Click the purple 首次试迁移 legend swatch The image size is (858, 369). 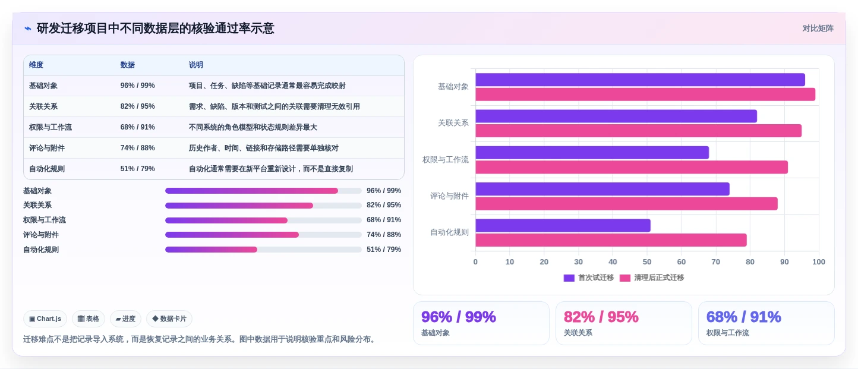(569, 278)
